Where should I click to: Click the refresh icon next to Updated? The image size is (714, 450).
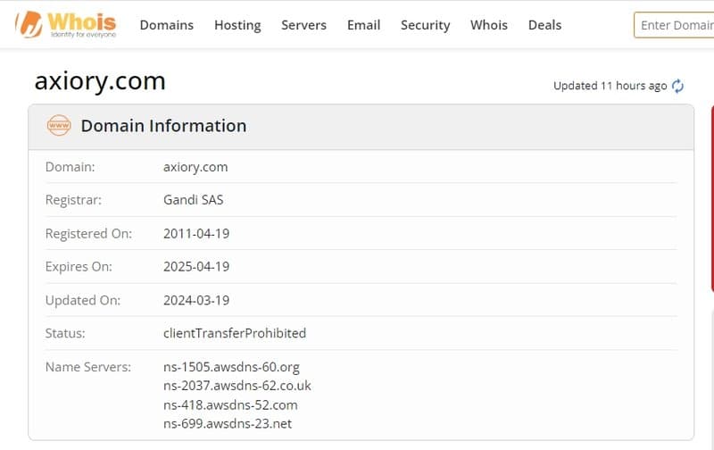tap(678, 86)
